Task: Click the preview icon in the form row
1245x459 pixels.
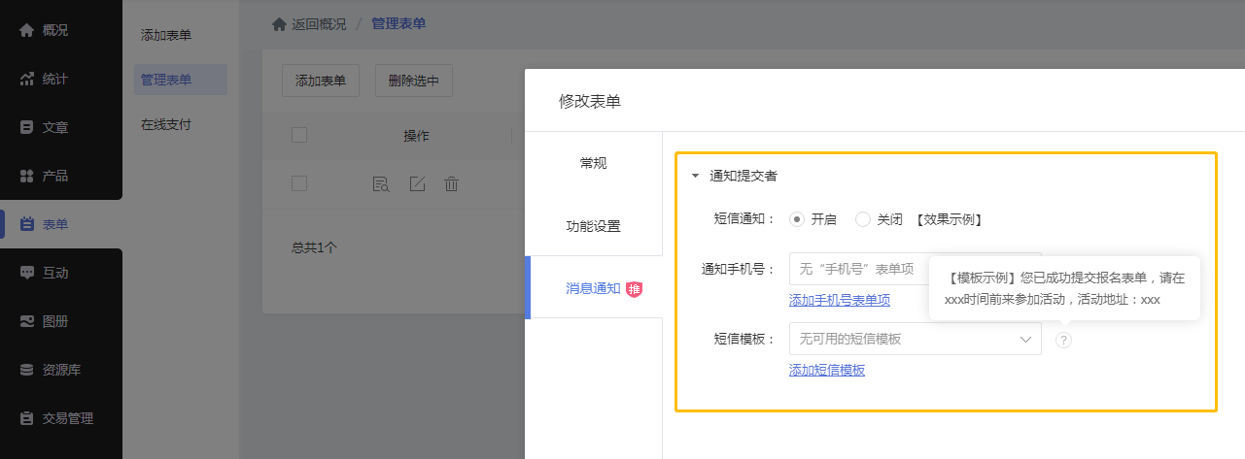Action: coord(381,183)
